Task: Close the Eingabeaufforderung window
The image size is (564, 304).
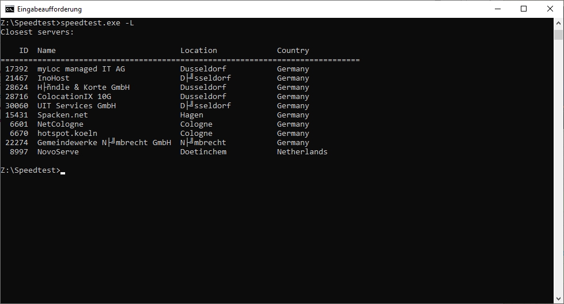Action: click(x=550, y=9)
